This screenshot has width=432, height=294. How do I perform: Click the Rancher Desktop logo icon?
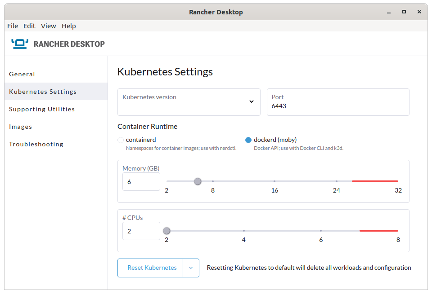[x=19, y=44]
